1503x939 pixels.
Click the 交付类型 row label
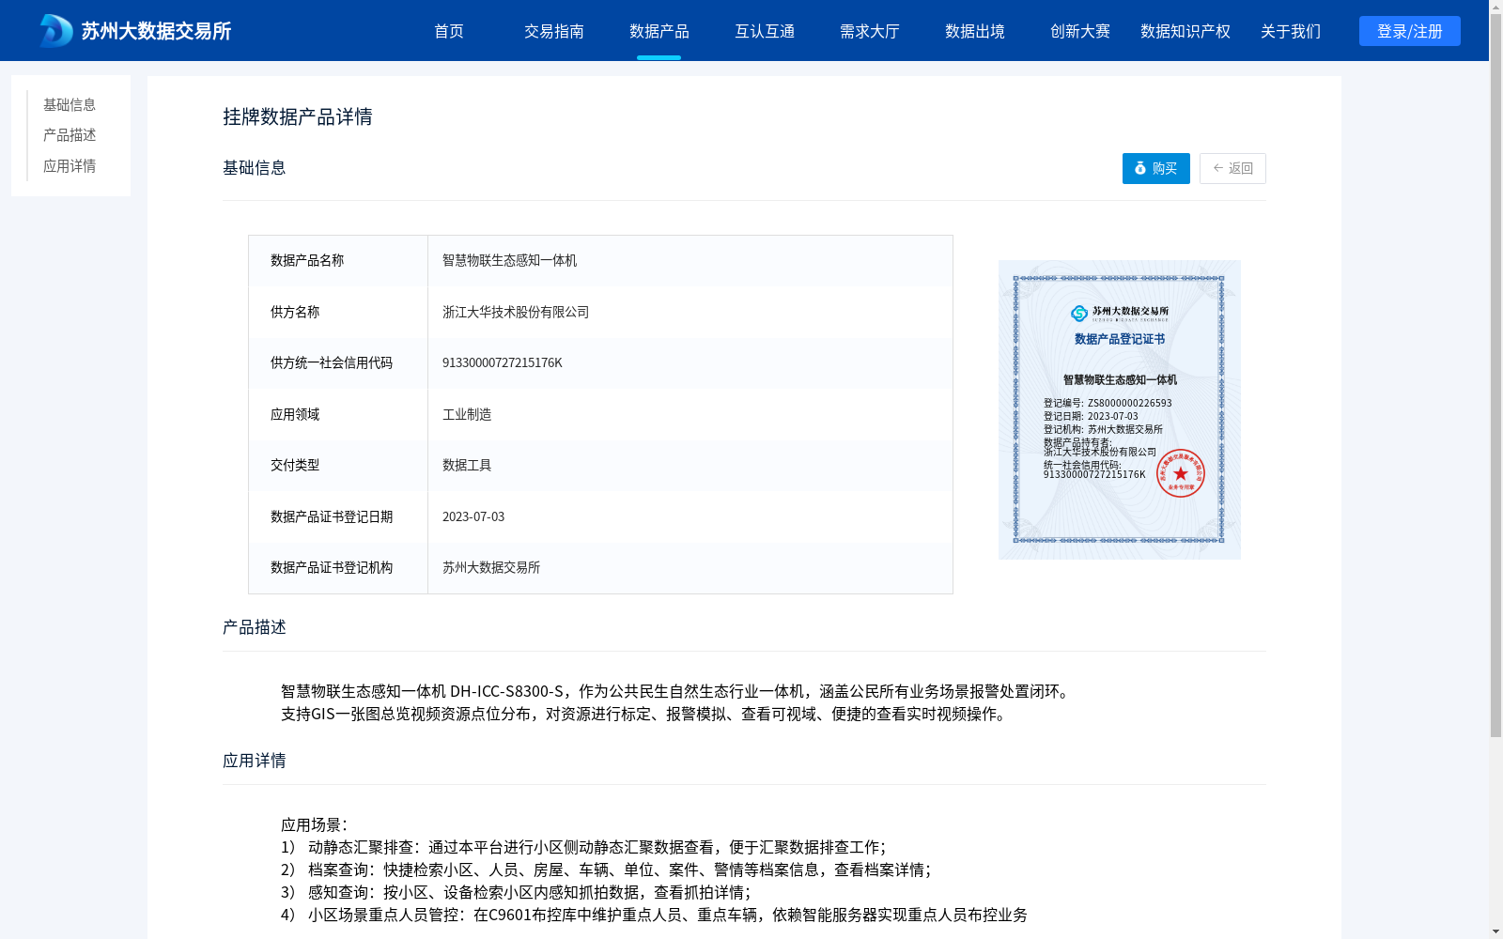point(295,465)
